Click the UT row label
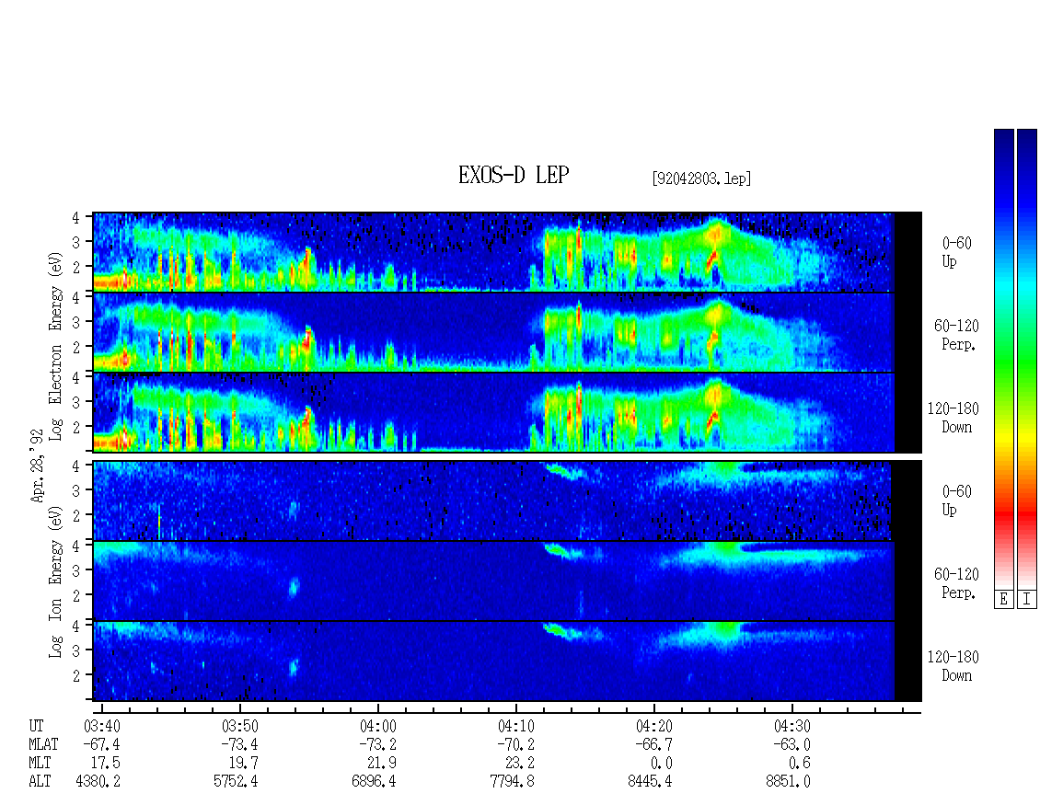 click(x=36, y=726)
